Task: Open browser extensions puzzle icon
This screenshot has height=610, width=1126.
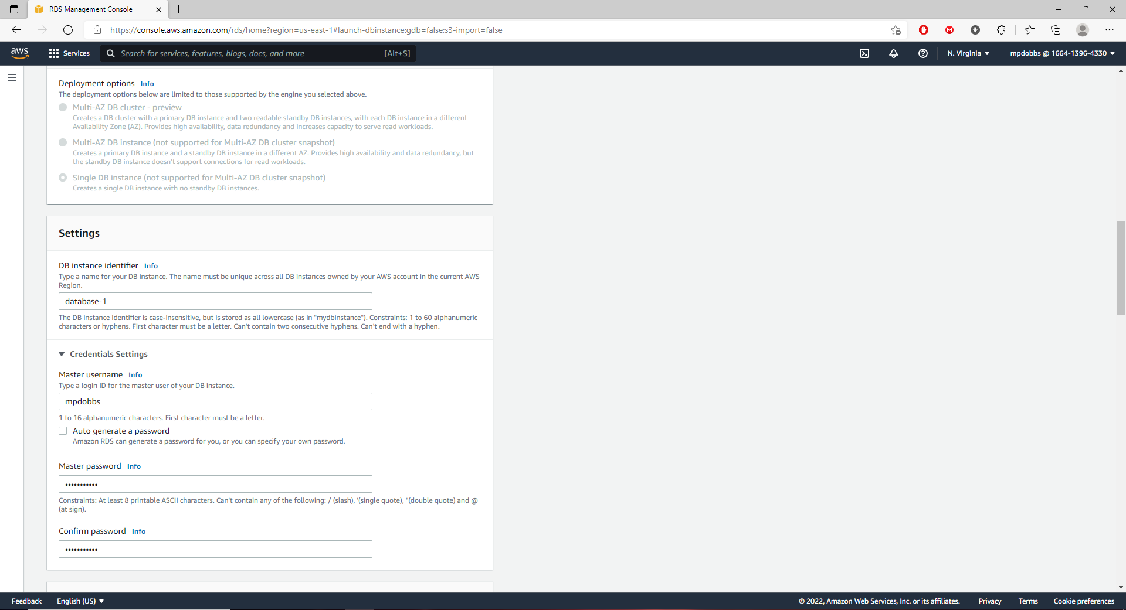Action: click(1001, 30)
